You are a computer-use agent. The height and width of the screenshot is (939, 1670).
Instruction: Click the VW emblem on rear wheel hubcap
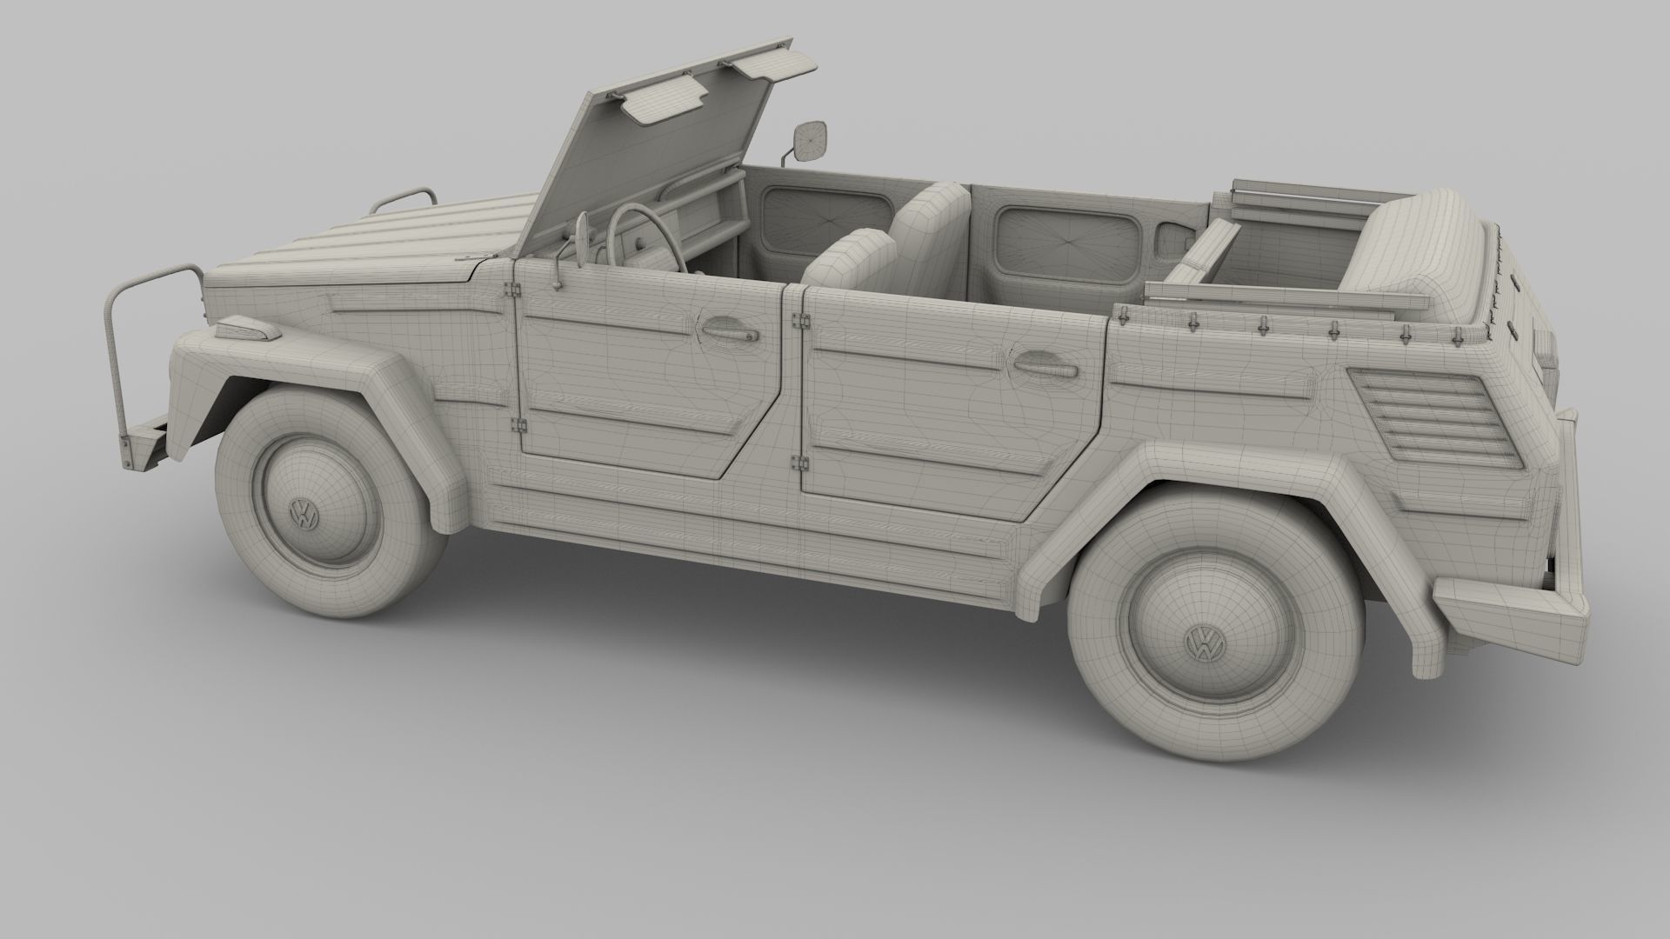(x=1205, y=644)
